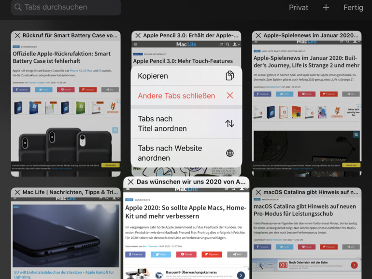Click the yellow Verstanden button in Spielenews tab
Screen dimensions: 372x279
point(351,165)
